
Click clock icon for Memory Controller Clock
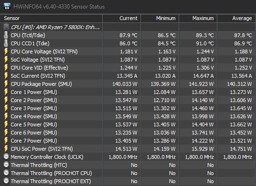6,156
